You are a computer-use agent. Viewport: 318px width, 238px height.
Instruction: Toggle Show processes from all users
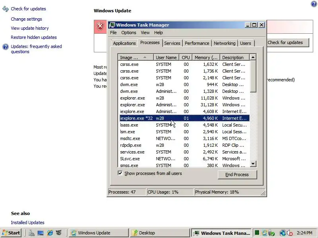point(120,173)
